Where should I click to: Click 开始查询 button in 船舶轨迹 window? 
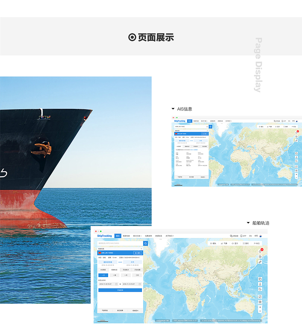[x=120, y=290]
